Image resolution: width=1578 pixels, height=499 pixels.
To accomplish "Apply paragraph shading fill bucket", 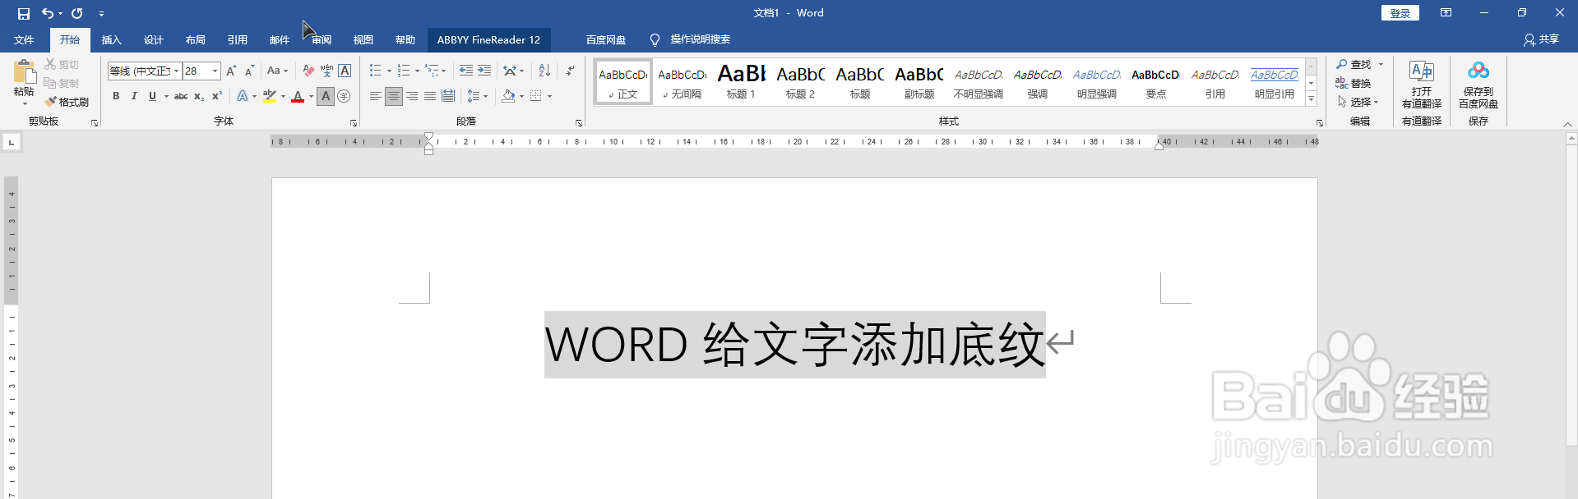I will pos(508,96).
